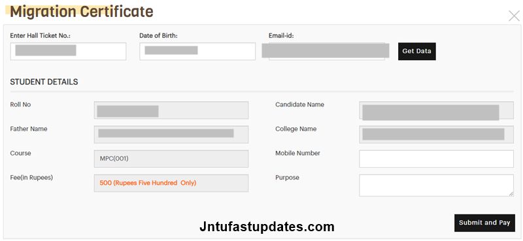Click the Mobile Number label
The width and height of the screenshot is (523, 241).
297,153
